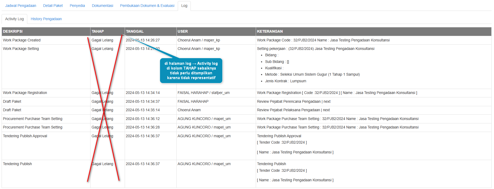Select the Activity Log sub-tab
The height and width of the screenshot is (189, 494).
coord(14,19)
